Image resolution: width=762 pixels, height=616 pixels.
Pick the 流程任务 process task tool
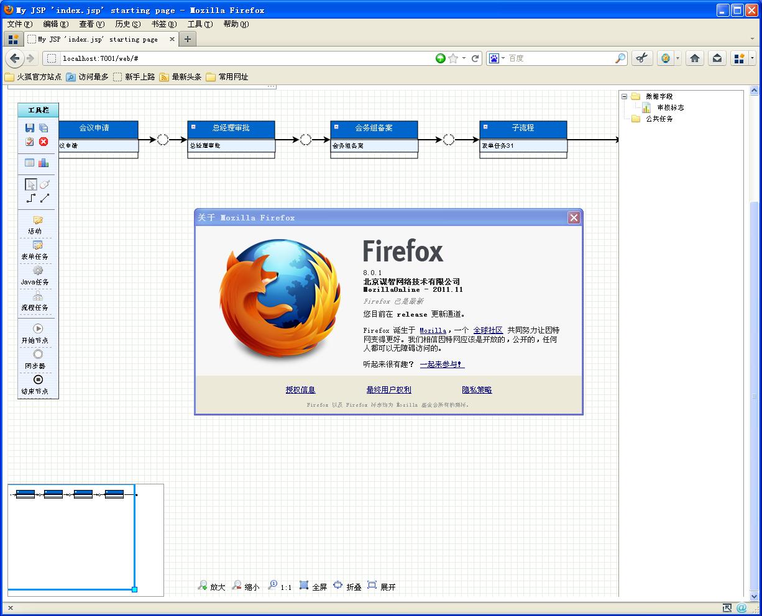tap(35, 301)
